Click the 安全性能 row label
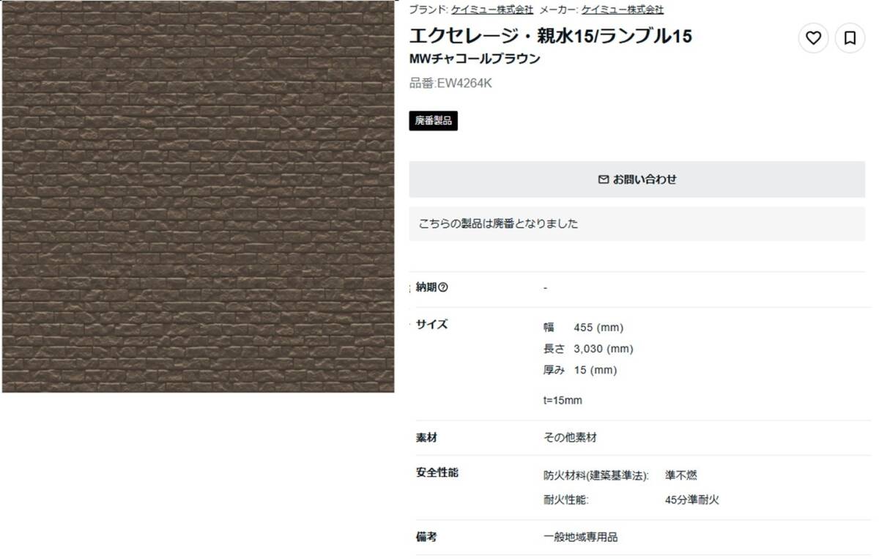Screen dimensions: 879x559 coord(437,473)
